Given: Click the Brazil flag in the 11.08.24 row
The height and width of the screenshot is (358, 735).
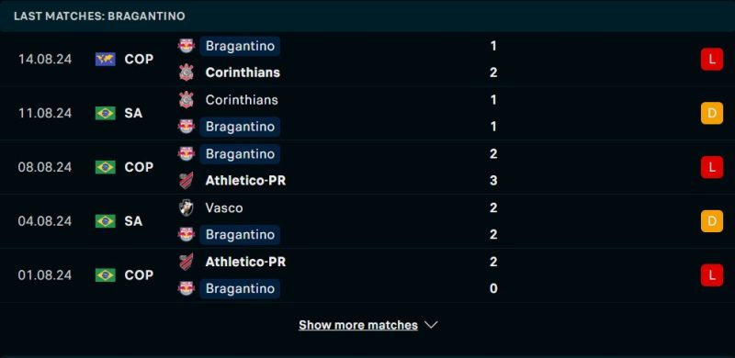Looking at the screenshot, I should tap(106, 113).
